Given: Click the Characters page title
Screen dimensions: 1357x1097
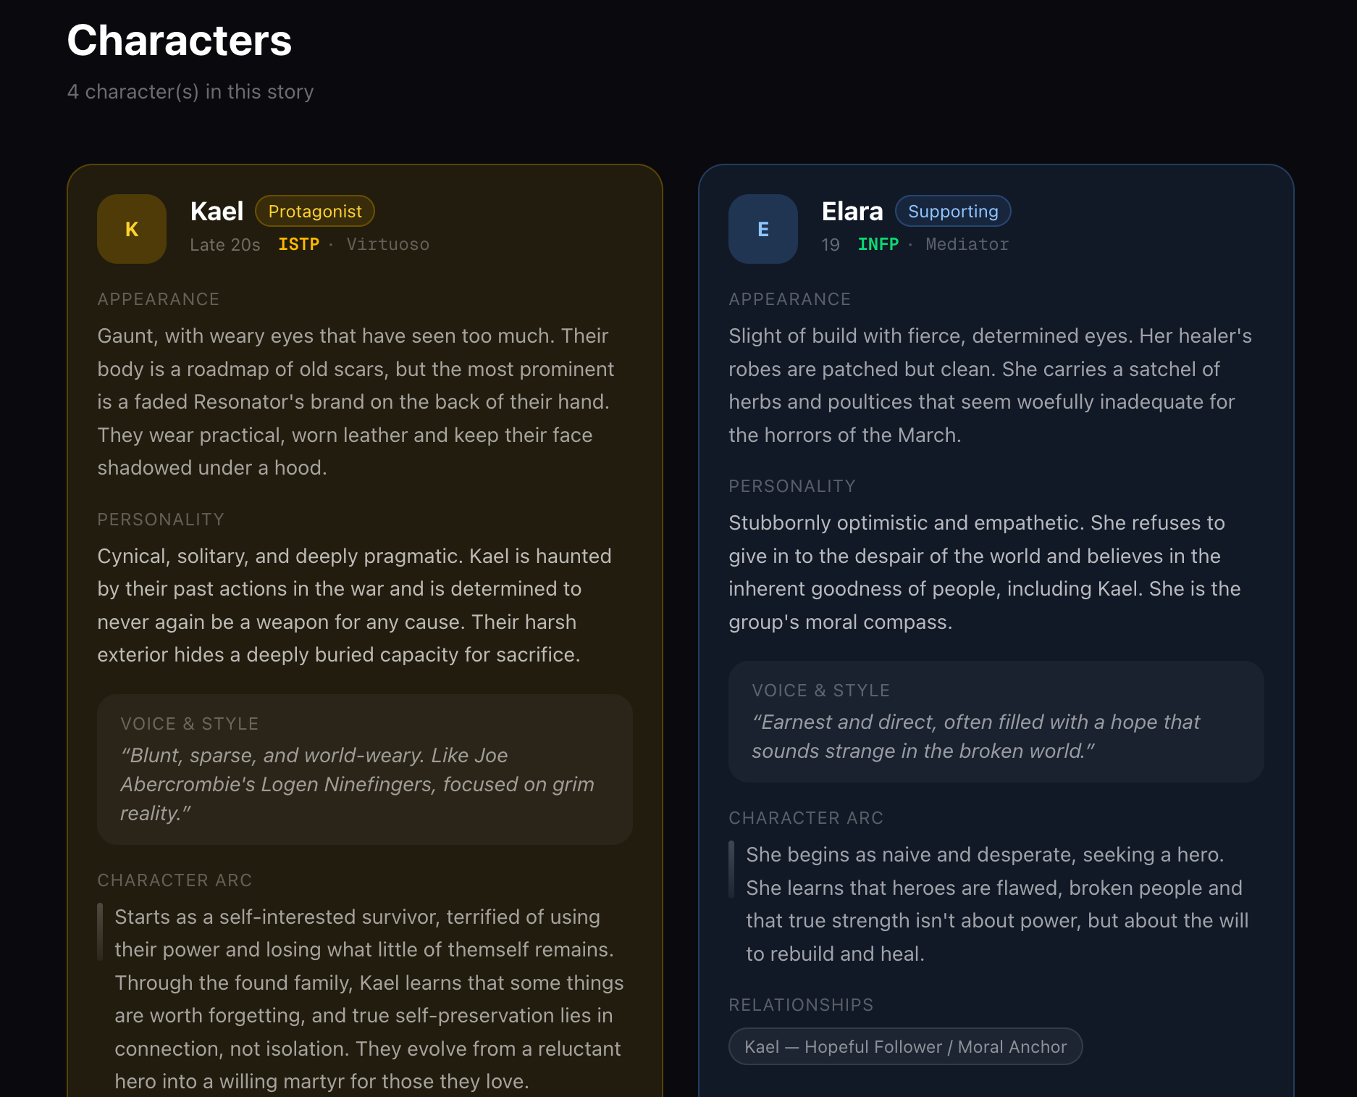Looking at the screenshot, I should click(x=180, y=41).
